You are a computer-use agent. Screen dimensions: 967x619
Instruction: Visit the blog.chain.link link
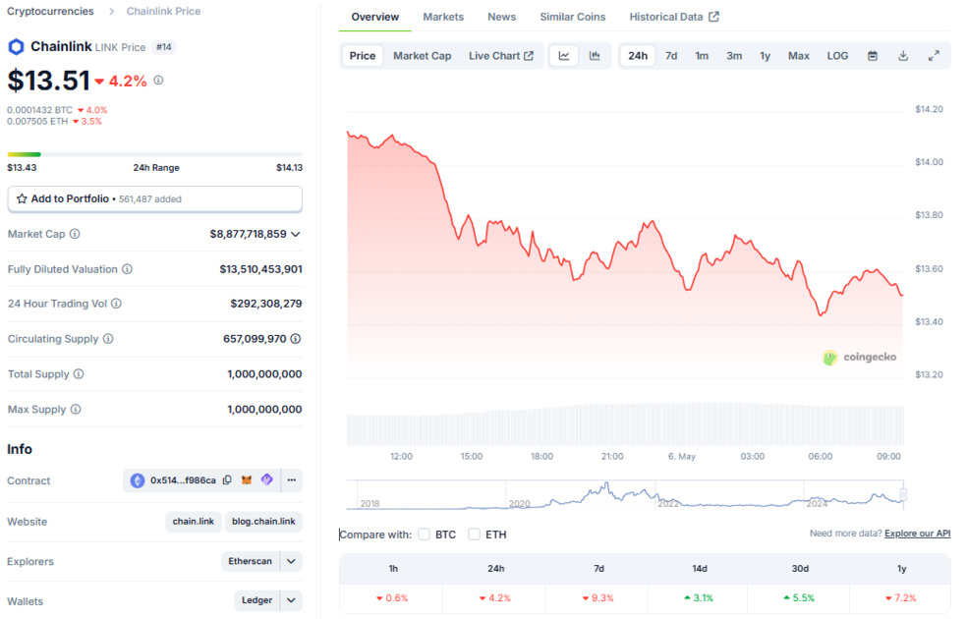(x=263, y=521)
